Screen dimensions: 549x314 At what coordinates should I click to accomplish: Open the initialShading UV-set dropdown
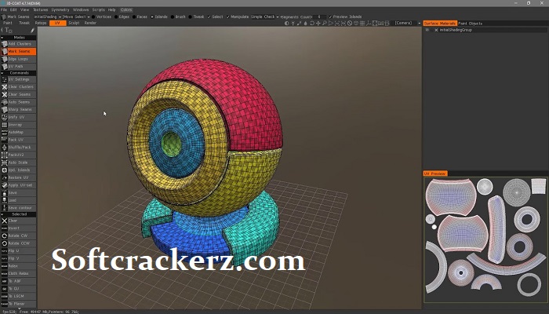click(x=47, y=16)
